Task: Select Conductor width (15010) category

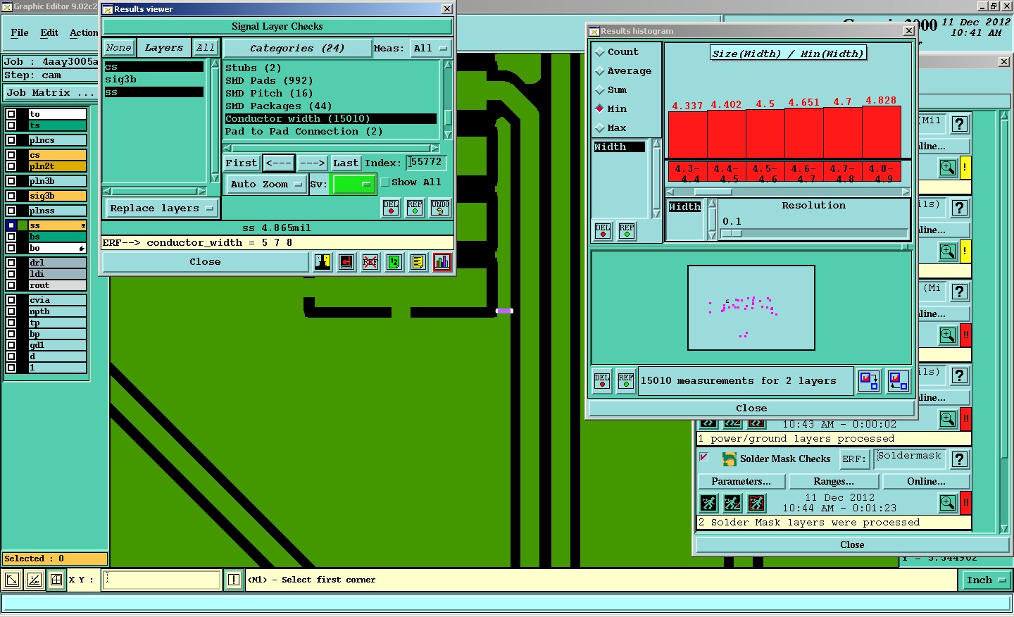Action: click(x=331, y=119)
